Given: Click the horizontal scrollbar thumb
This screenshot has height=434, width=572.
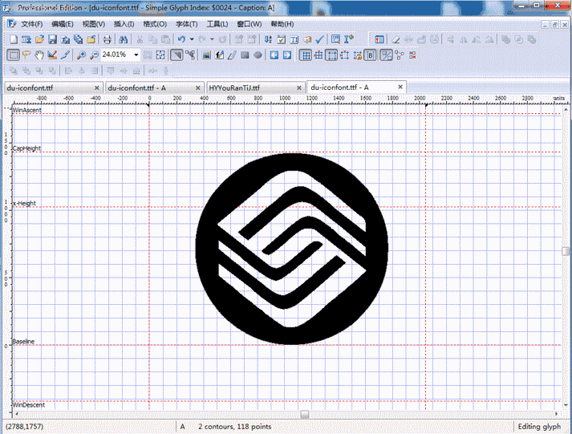Looking at the screenshot, I should tap(305, 414).
